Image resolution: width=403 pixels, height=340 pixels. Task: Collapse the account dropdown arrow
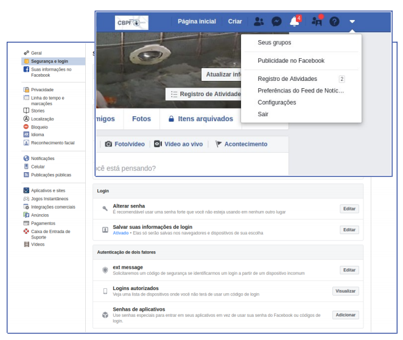(352, 21)
